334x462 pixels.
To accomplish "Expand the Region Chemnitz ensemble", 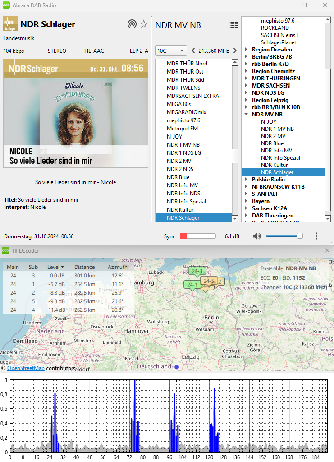I will (x=246, y=71).
